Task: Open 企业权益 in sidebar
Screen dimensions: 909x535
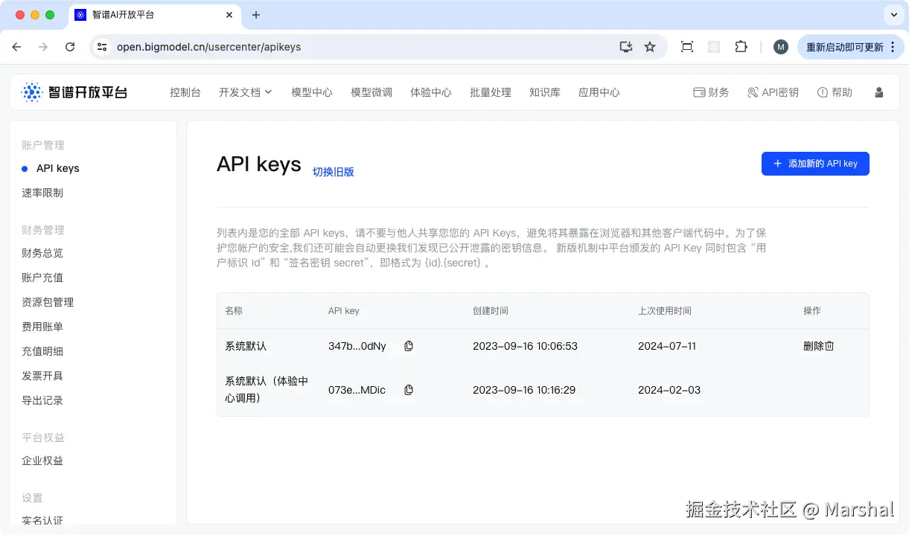Action: [x=42, y=461]
